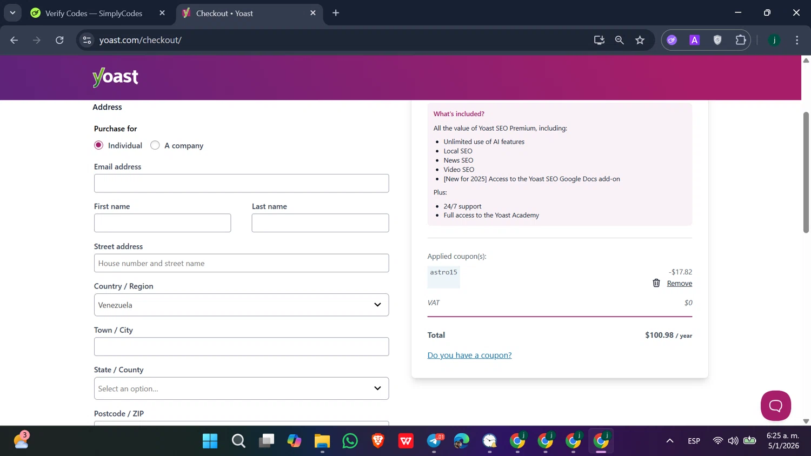Open Chrome three-dot menu
This screenshot has height=456, width=811.
coord(797,40)
